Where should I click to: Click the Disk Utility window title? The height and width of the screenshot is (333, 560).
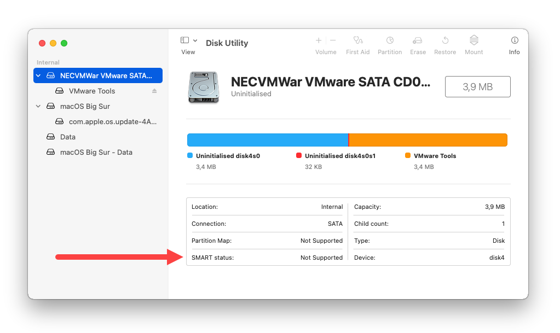click(227, 43)
